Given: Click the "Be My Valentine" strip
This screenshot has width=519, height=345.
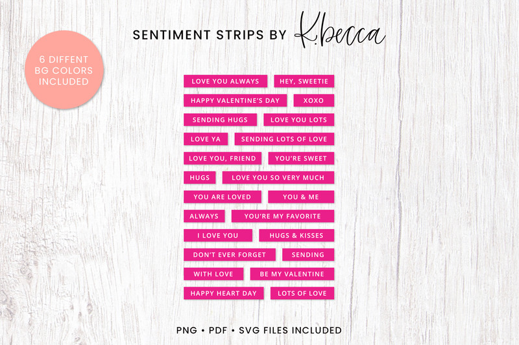Looking at the screenshot, I should (x=292, y=274).
